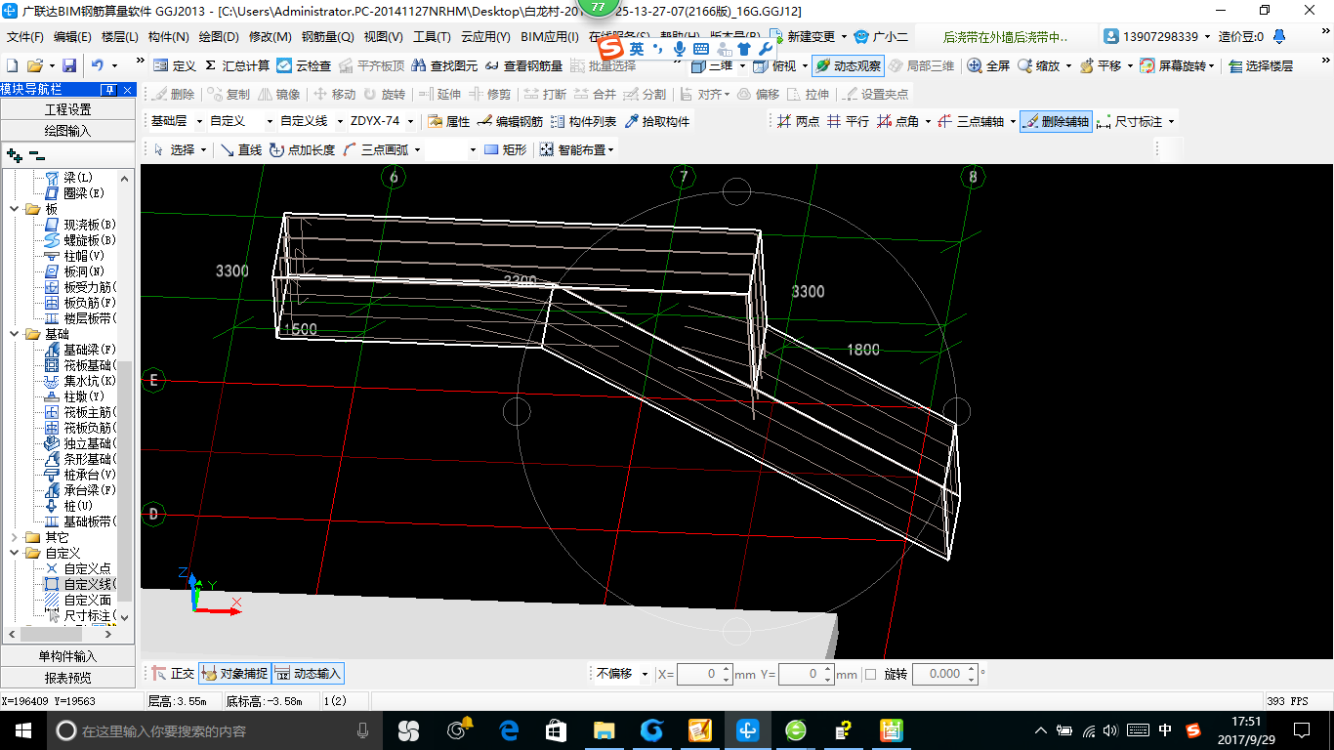Collapse the 基础 folder in tree
The width and height of the screenshot is (1334, 750).
14,334
